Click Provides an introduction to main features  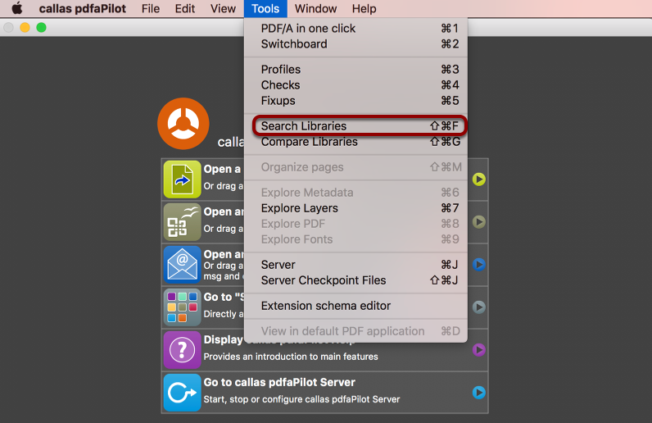(291, 357)
